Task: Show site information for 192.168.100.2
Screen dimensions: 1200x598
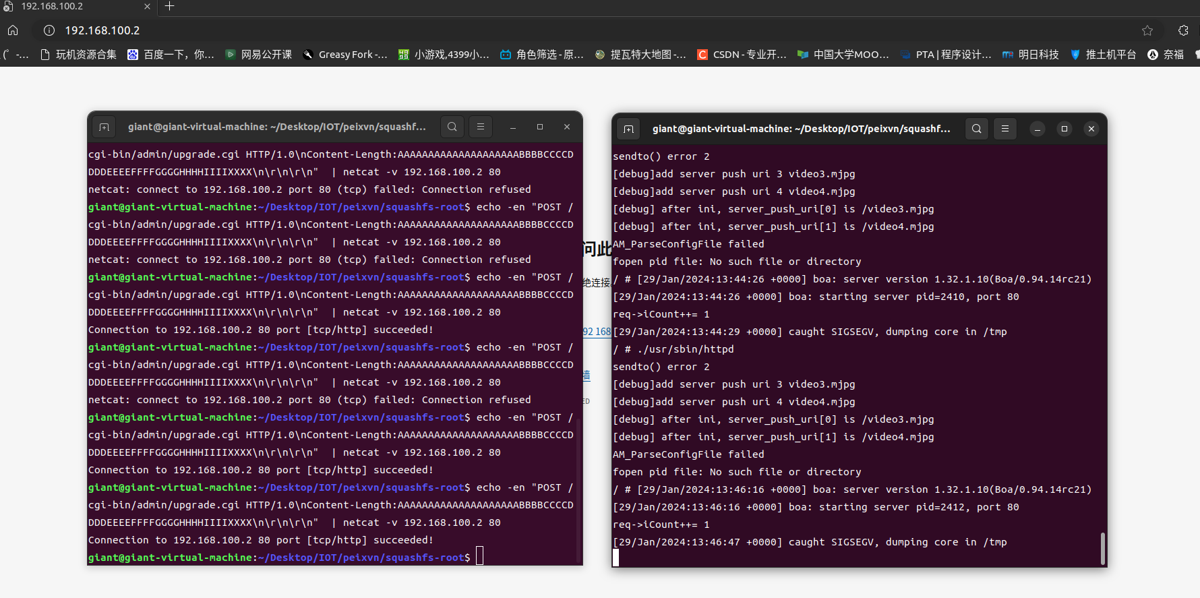Action: (x=49, y=30)
